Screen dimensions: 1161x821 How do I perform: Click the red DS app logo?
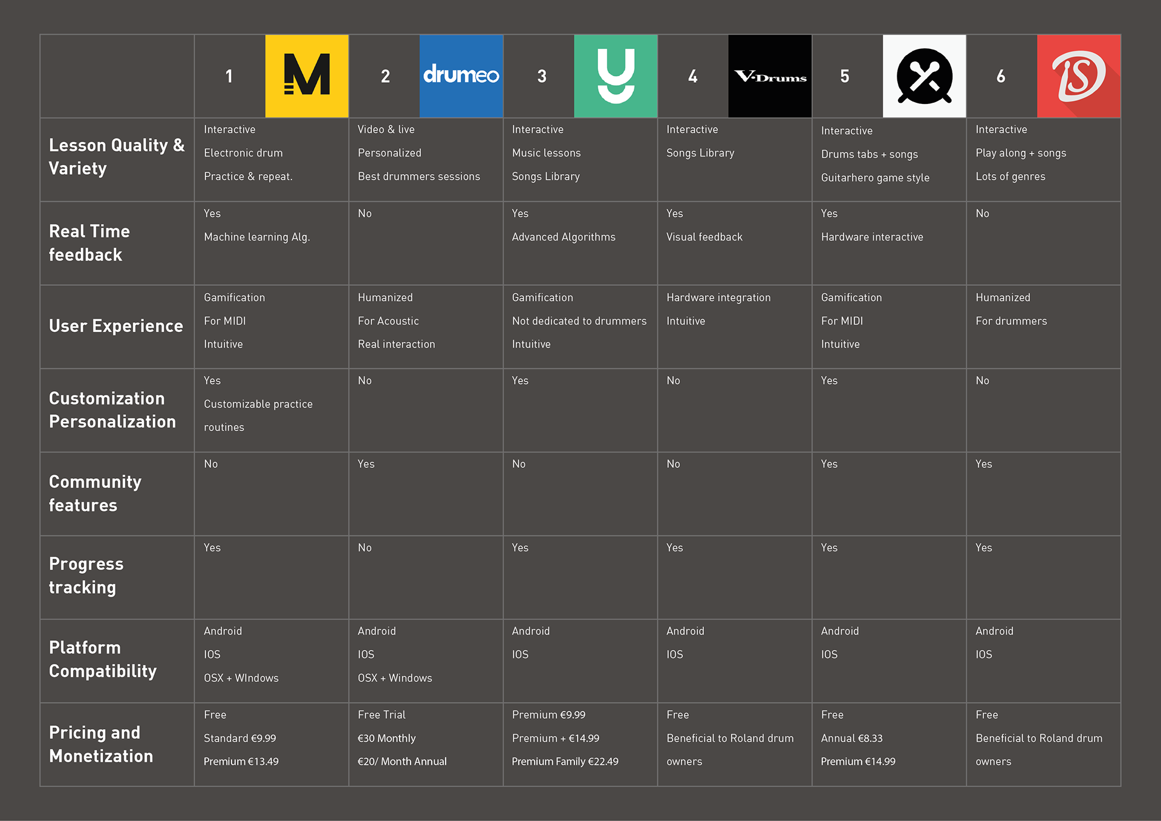[1079, 76]
